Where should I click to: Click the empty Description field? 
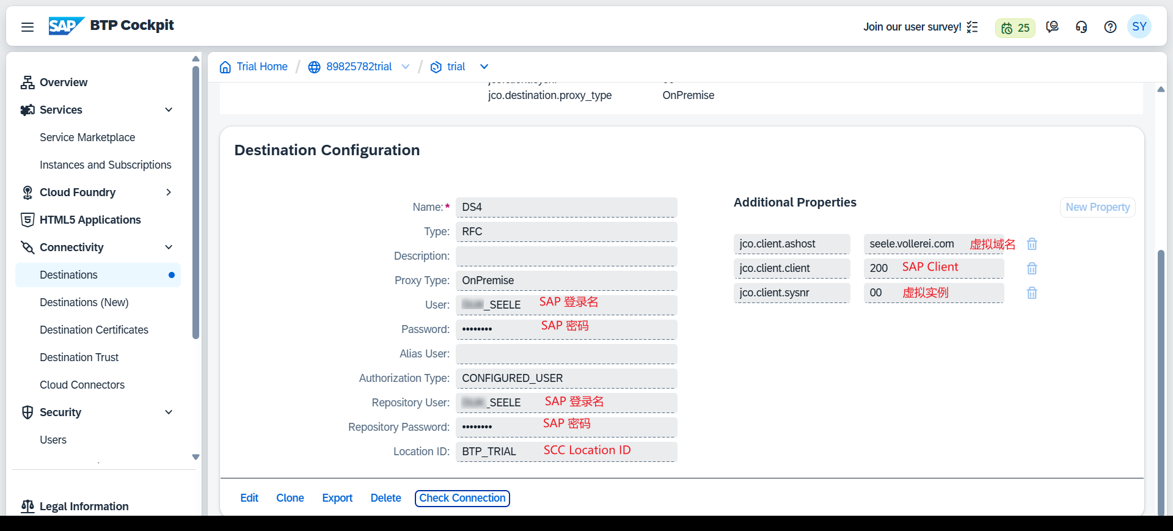(x=566, y=256)
